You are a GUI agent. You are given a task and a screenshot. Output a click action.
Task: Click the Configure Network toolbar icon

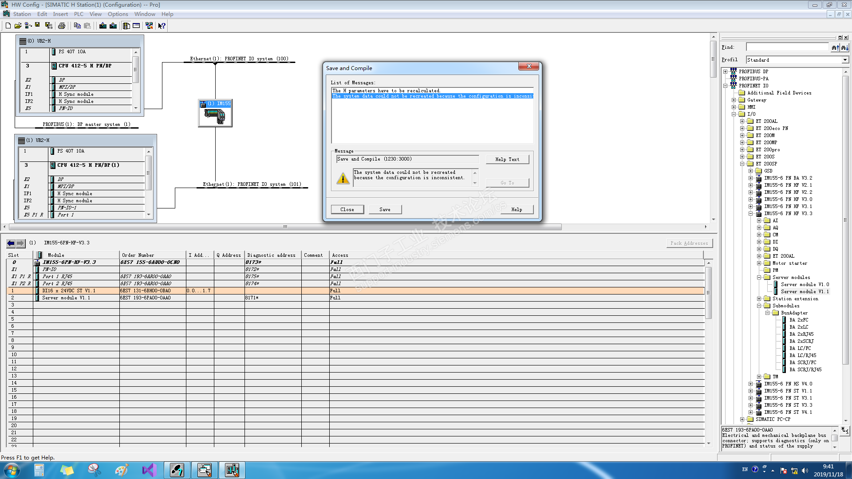[x=149, y=26]
